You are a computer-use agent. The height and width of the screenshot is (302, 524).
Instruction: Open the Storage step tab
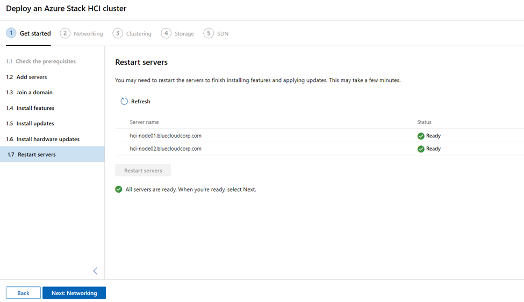177,33
